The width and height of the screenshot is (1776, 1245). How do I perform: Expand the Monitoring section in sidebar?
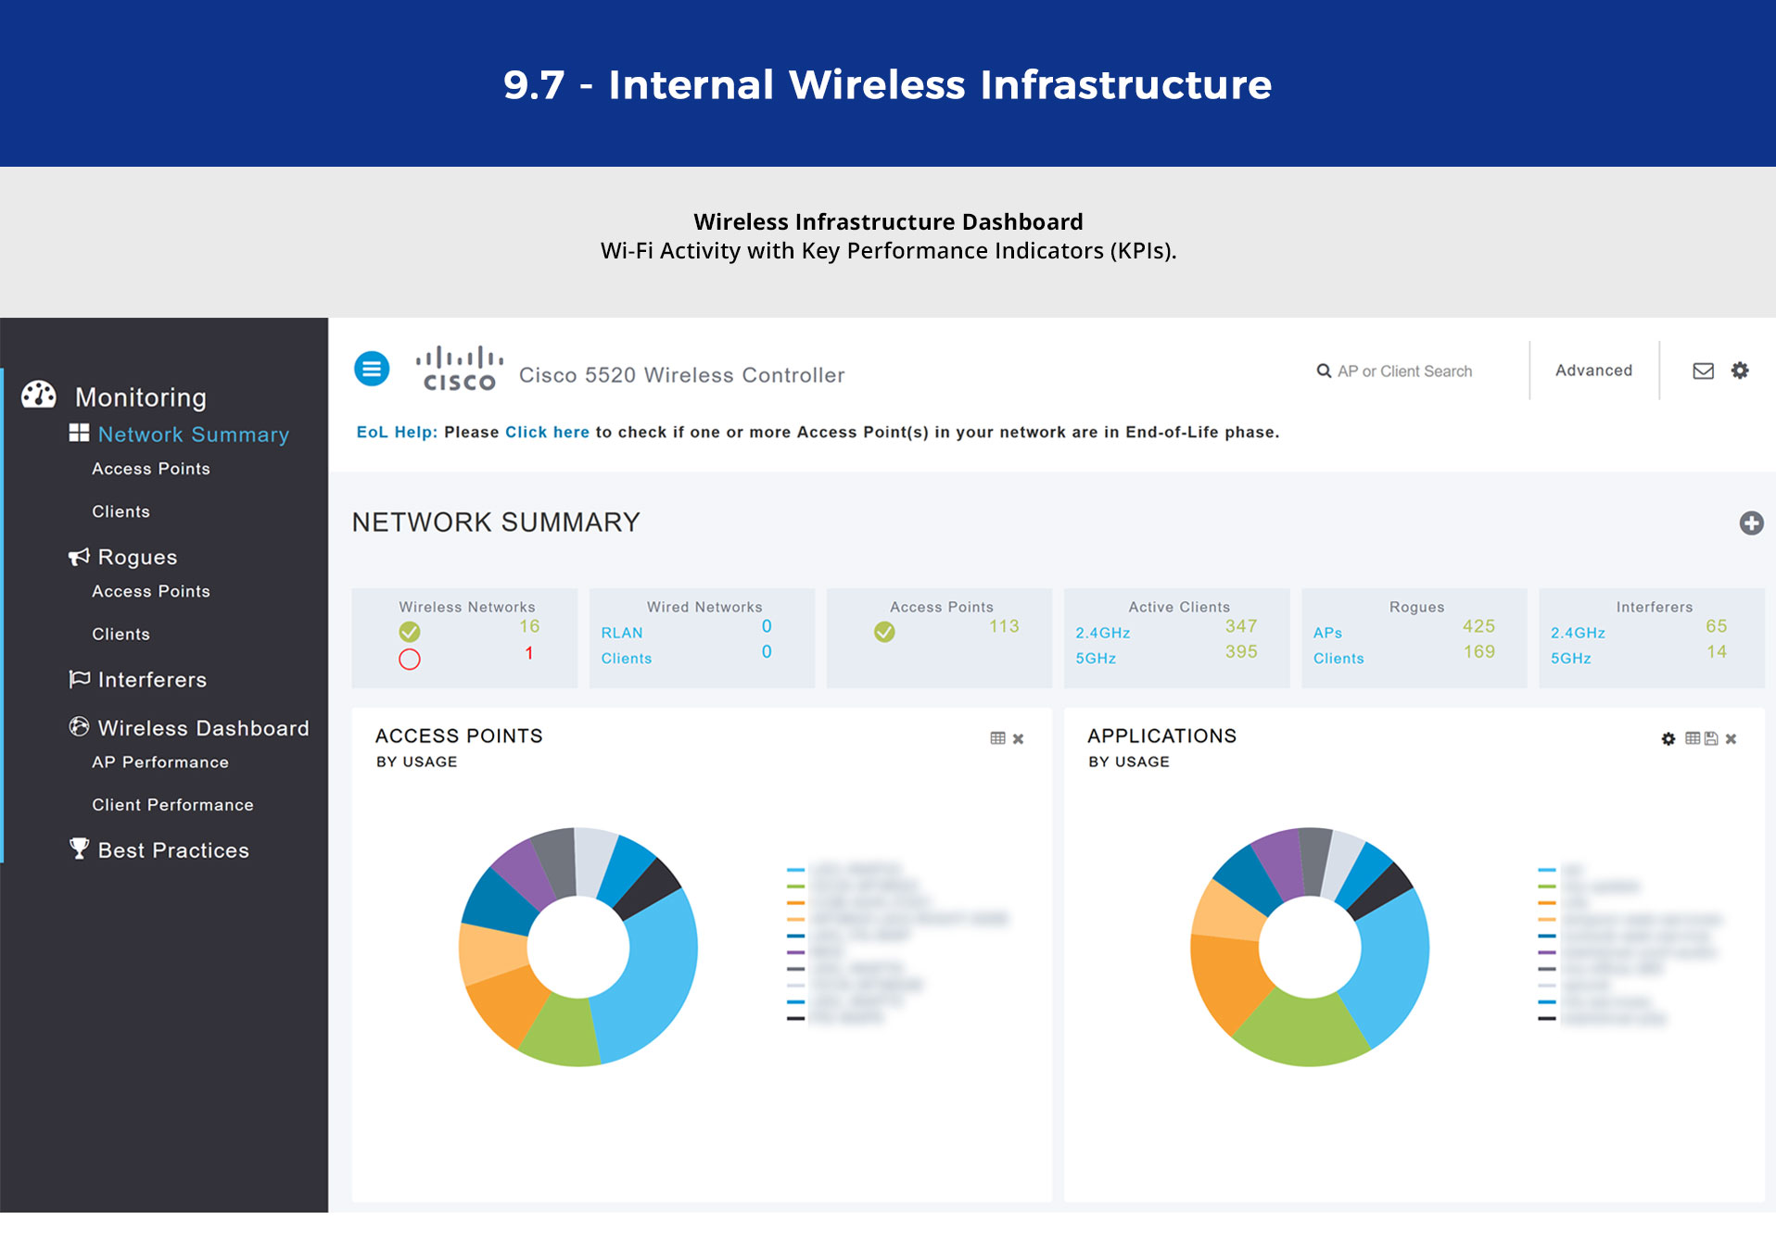click(x=140, y=397)
